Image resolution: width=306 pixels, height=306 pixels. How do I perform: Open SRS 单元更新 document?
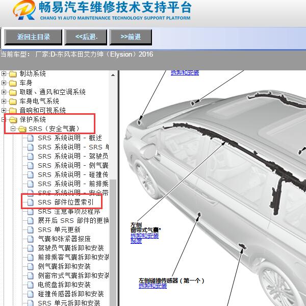(59, 229)
